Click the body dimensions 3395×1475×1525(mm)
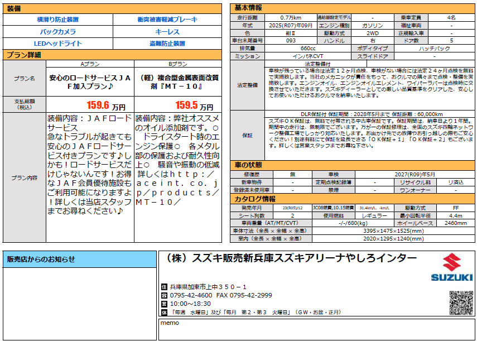The height and width of the screenshot is (341, 477). 394,231
